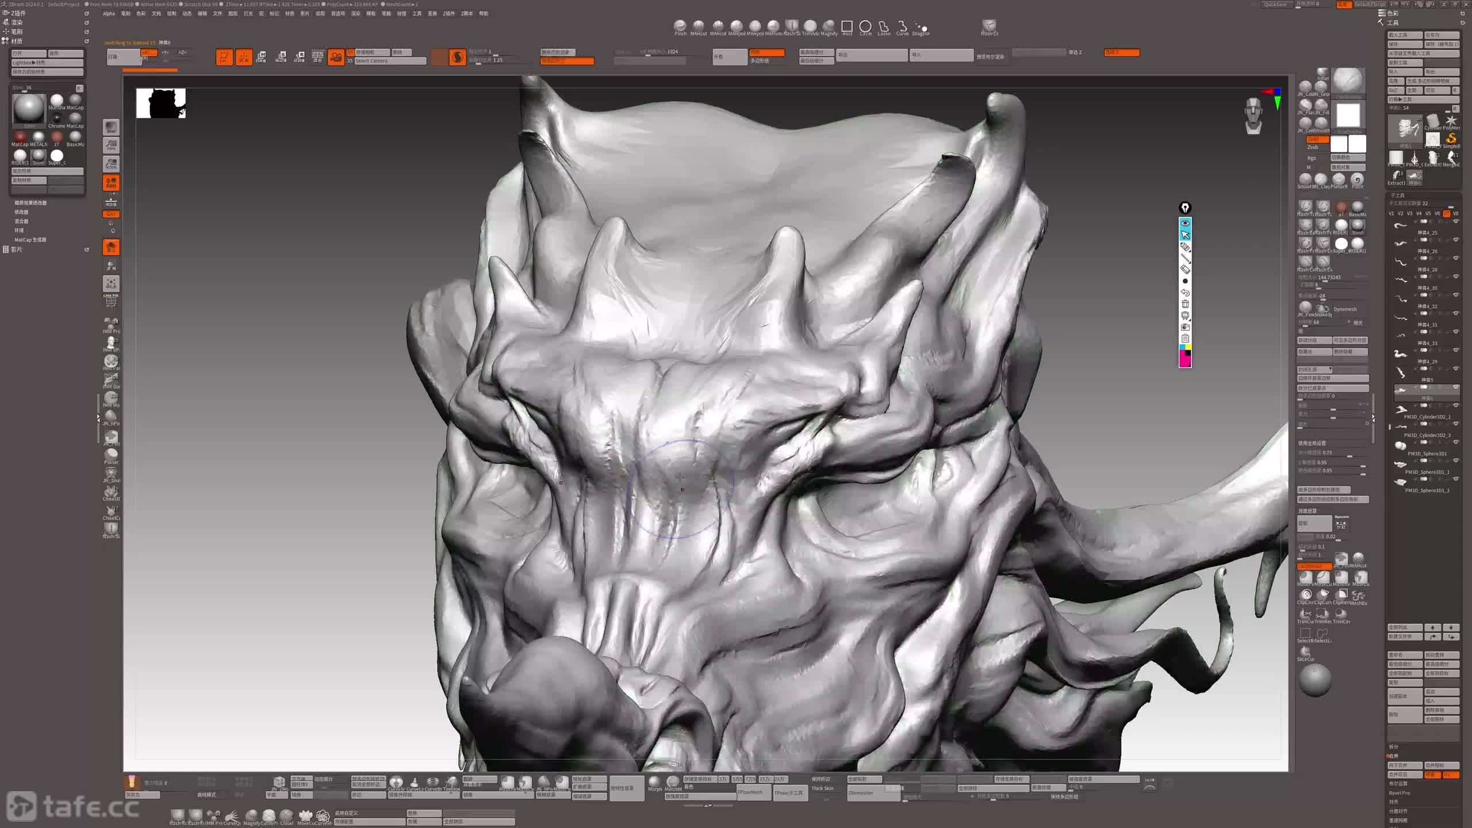Enable the V8 subtool visibility set
This screenshot has height=828, width=1472.
tap(1455, 213)
